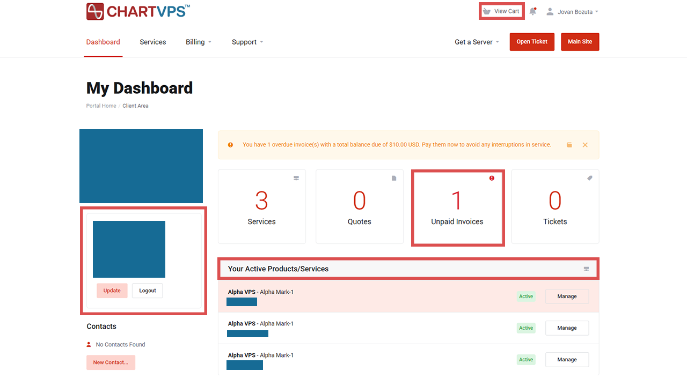Click the Main Site button
Screen dimensions: 687x386
pyautogui.click(x=580, y=42)
